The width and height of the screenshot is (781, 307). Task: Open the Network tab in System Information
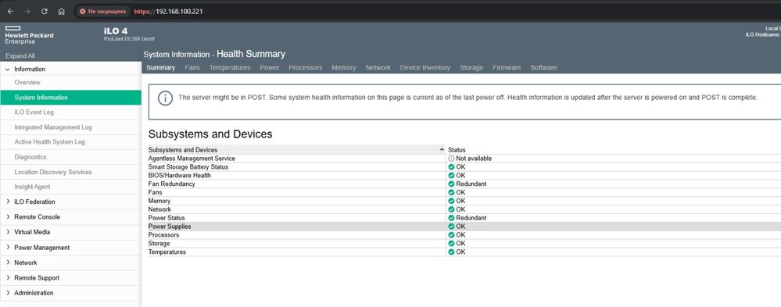click(378, 68)
